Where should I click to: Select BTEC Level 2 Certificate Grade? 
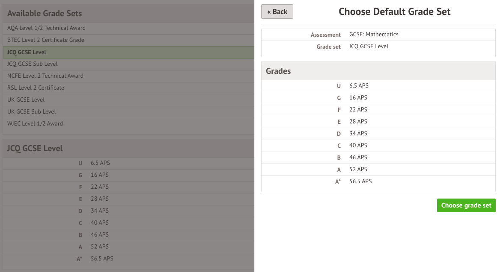pos(128,40)
